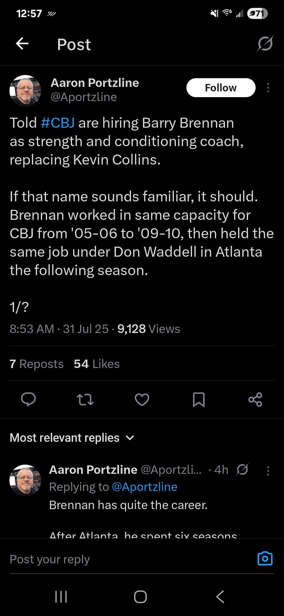Tap the reply speech bubble icon
The image size is (284, 616).
click(28, 399)
